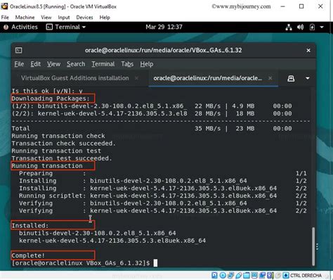The width and height of the screenshot is (333, 280).
Task: Open the Terminal menu in terminal menubar
Action: click(x=103, y=64)
